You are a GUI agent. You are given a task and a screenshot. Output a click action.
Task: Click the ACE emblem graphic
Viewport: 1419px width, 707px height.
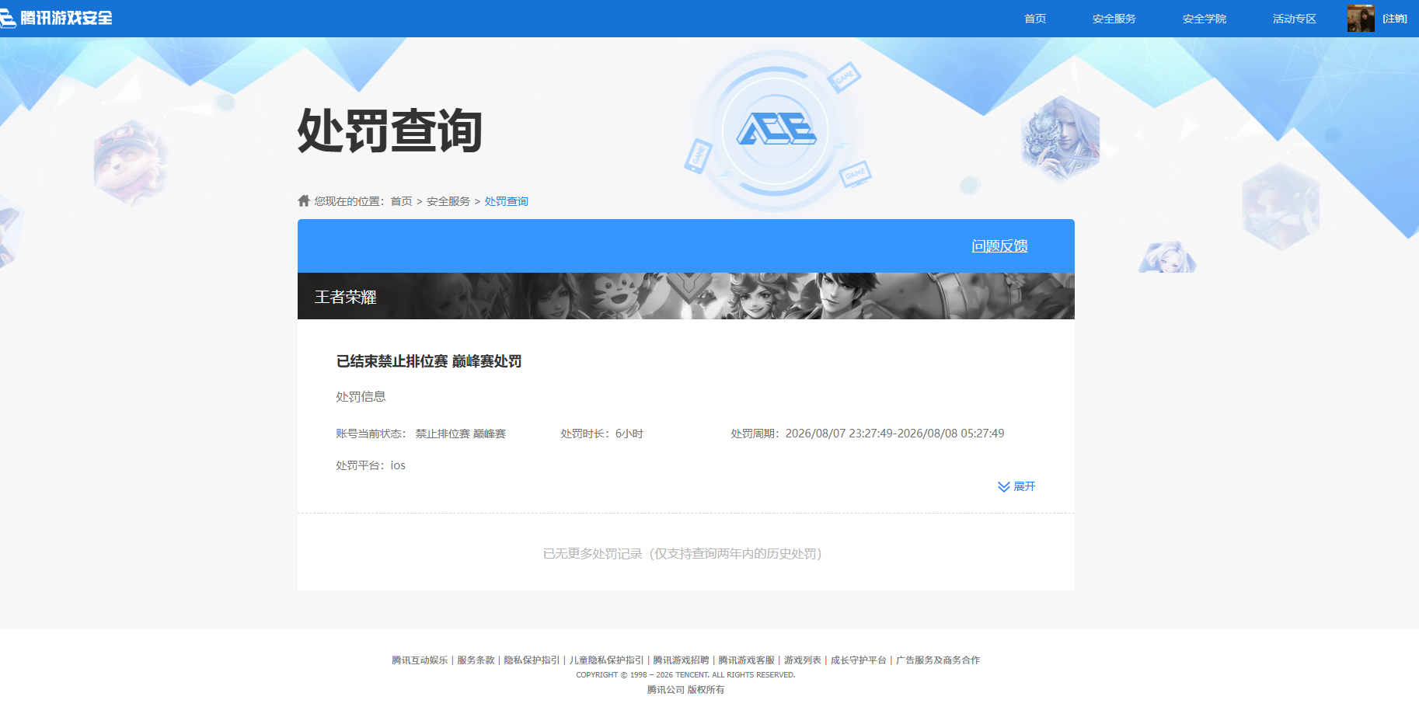[776, 130]
